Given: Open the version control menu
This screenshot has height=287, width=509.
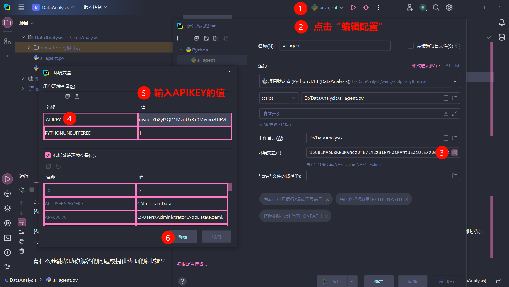Looking at the screenshot, I should tap(95, 7).
